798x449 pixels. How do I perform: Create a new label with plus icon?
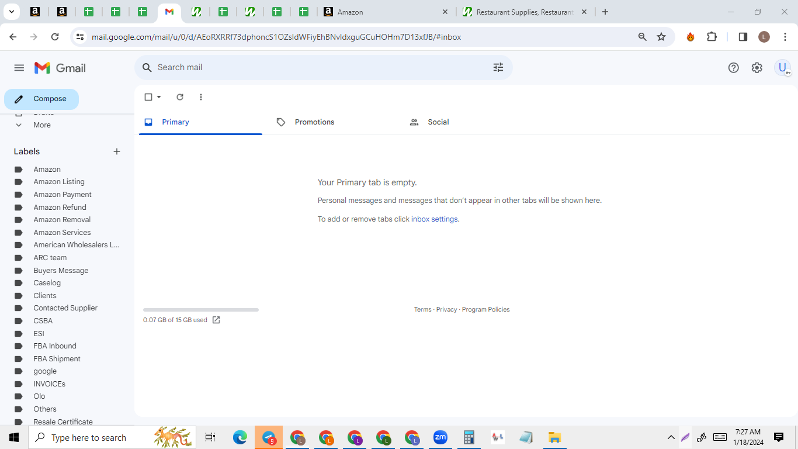tap(117, 151)
